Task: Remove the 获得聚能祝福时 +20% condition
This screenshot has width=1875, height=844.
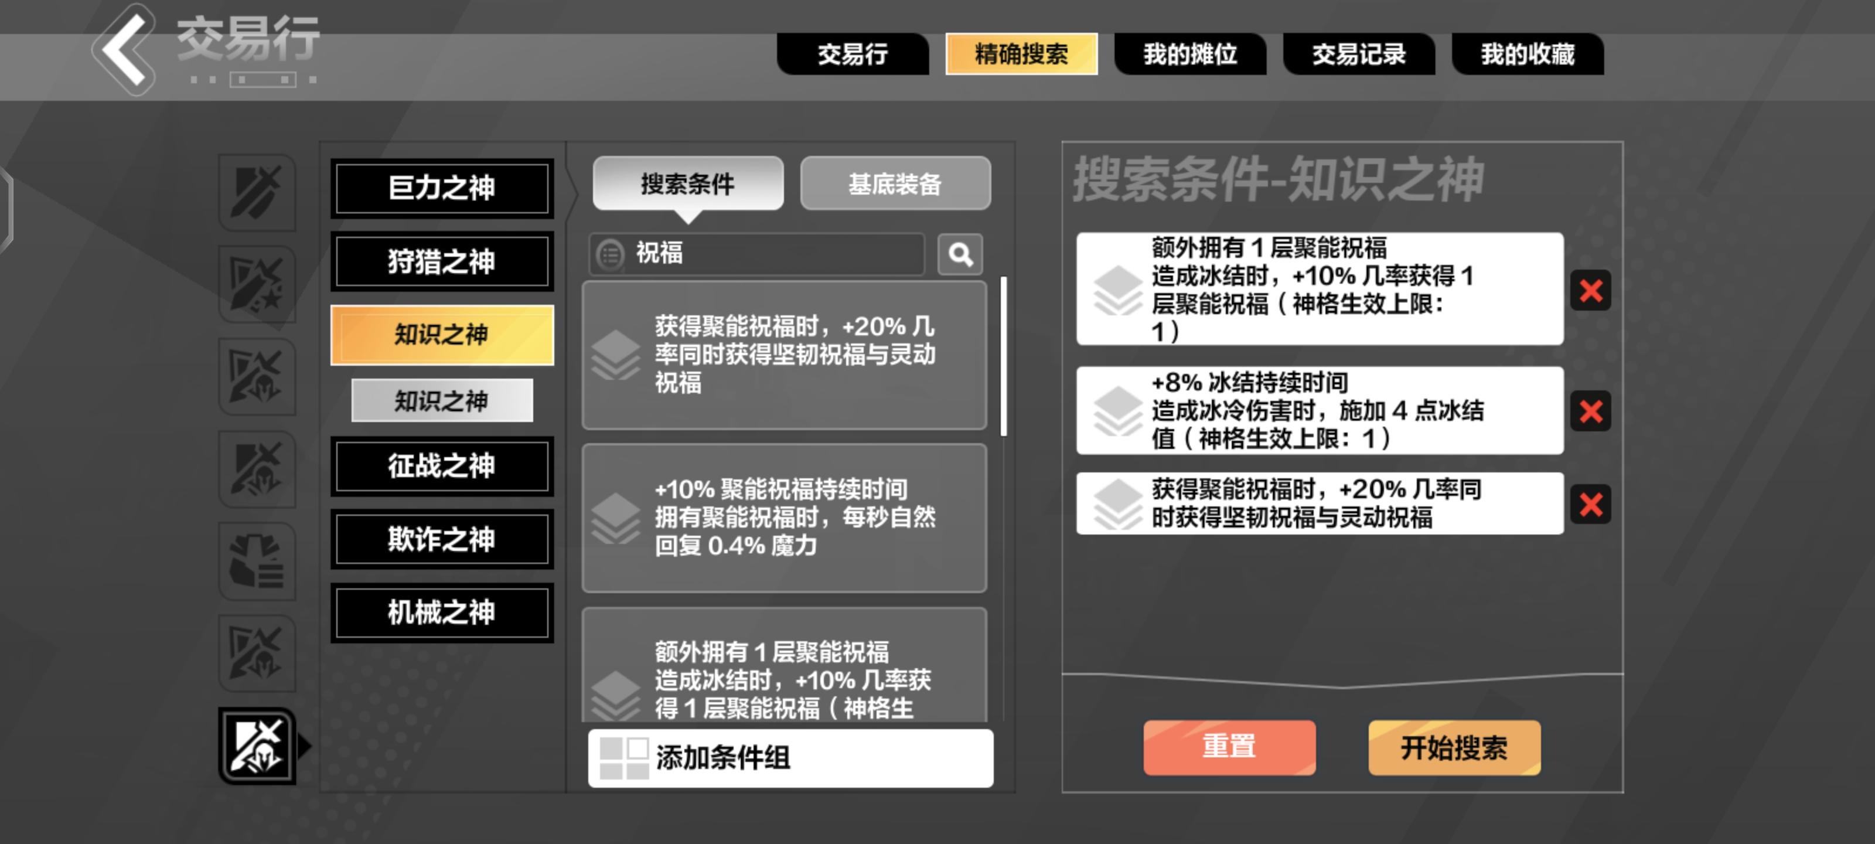Action: pyautogui.click(x=1590, y=504)
